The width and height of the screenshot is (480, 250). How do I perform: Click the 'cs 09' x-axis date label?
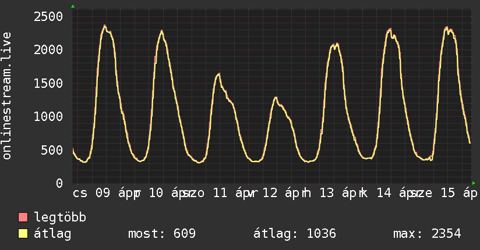coord(91,193)
